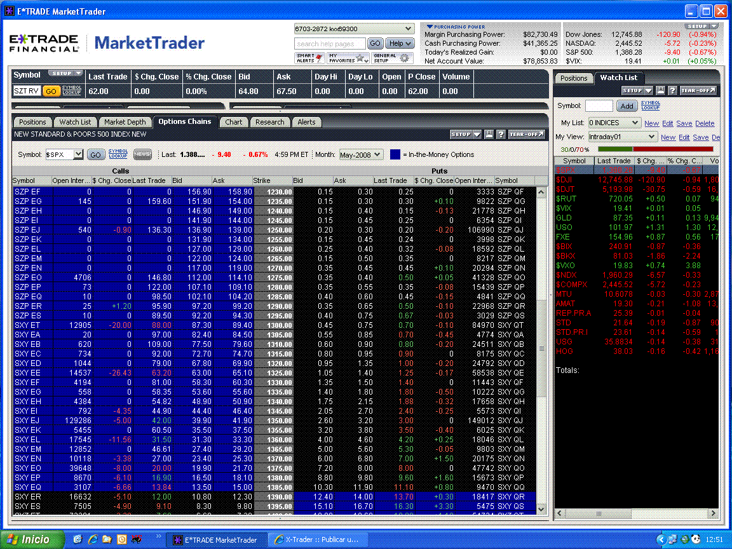Print the Options Chains panel
This screenshot has height=549, width=732.
pos(489,135)
